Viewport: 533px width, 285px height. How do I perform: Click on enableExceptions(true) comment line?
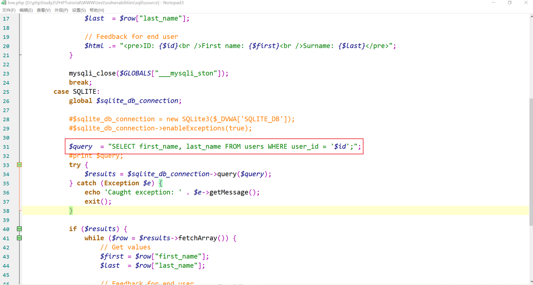pos(160,128)
